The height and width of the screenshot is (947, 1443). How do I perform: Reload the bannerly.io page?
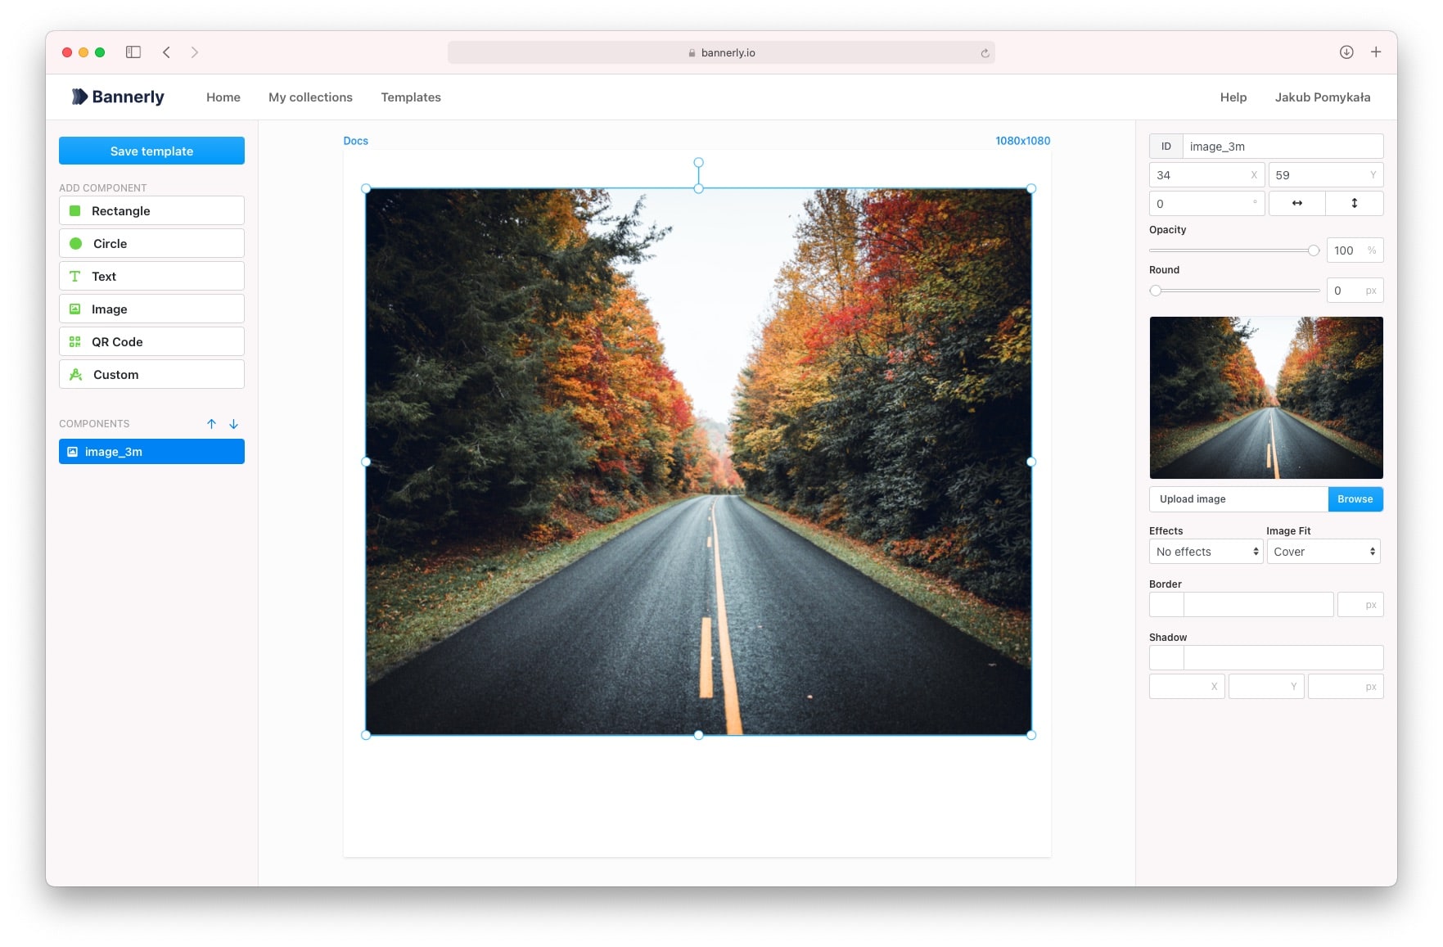[985, 53]
